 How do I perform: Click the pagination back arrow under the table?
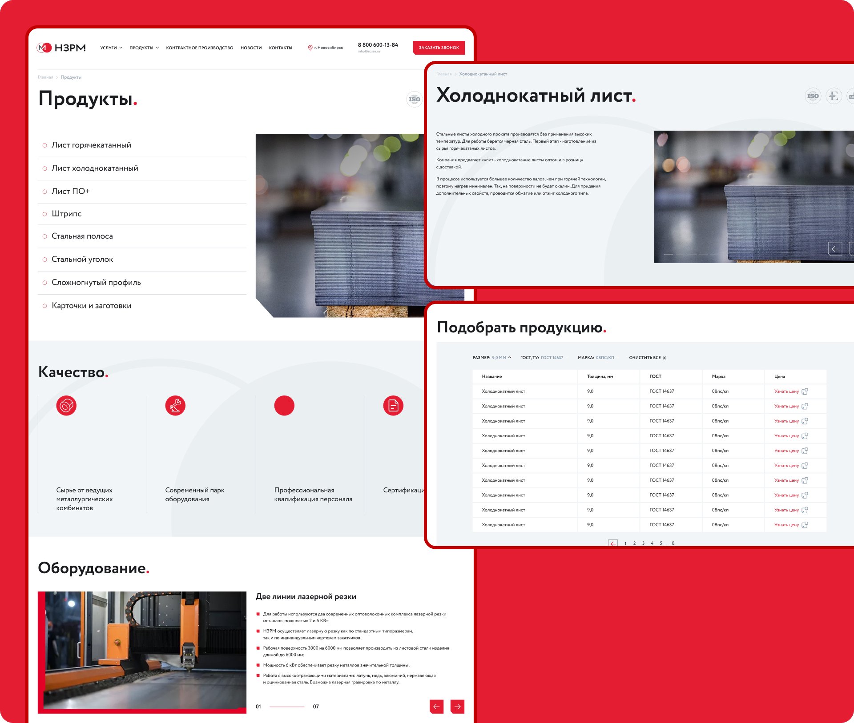613,543
